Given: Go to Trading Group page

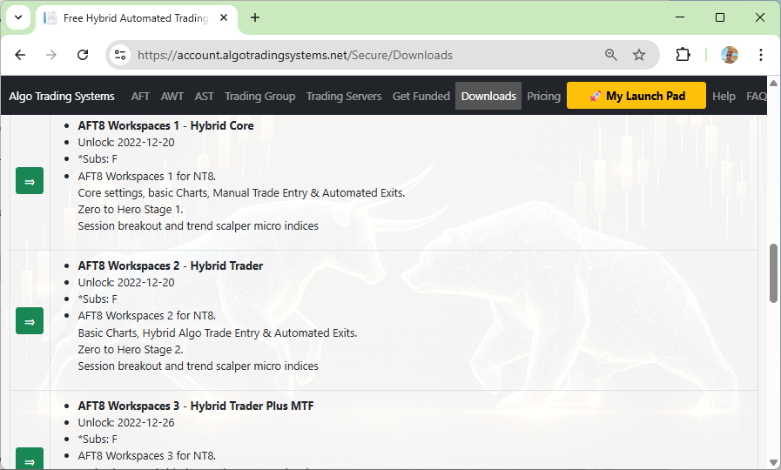Looking at the screenshot, I should click(x=260, y=96).
